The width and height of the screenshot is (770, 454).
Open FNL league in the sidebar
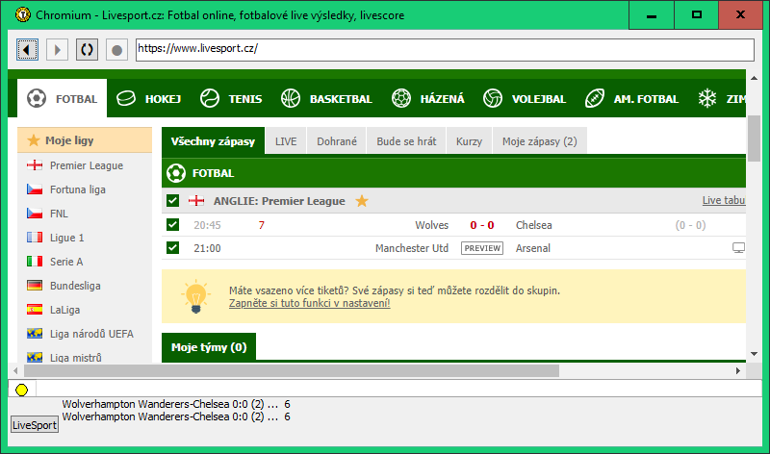click(59, 214)
